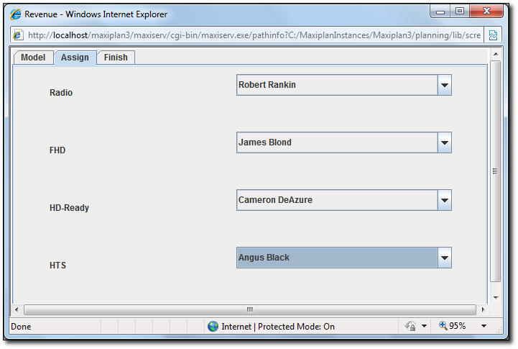This screenshot has height=349, width=518.
Task: Go to the Finish tab
Action: 116,58
